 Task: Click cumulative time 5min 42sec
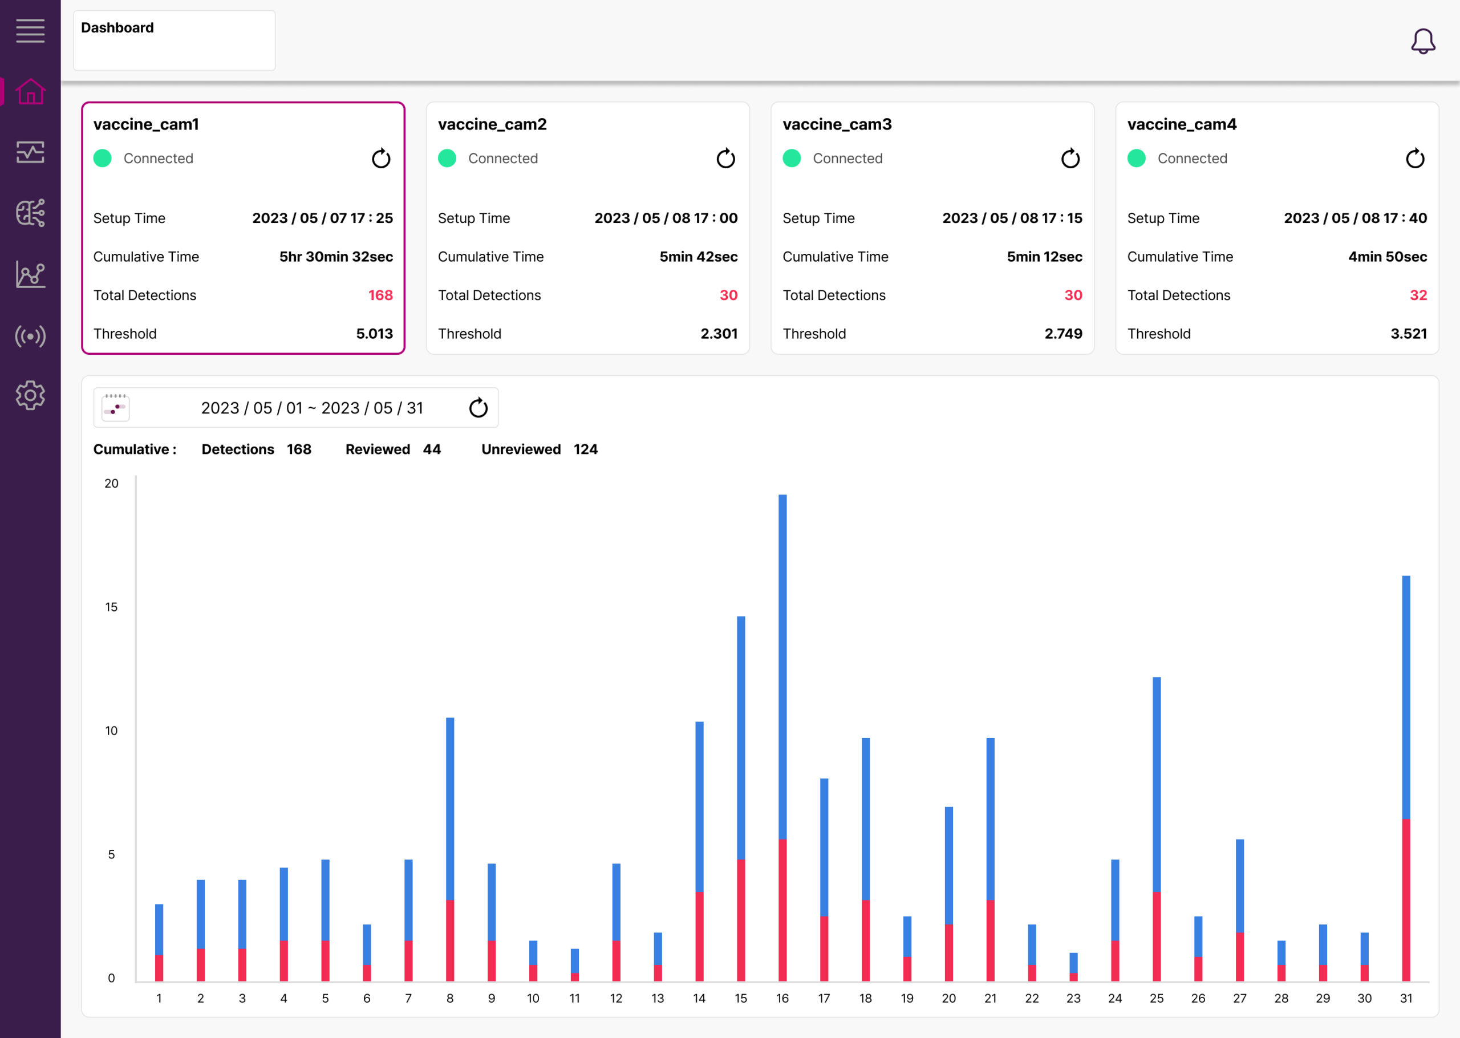coord(699,257)
